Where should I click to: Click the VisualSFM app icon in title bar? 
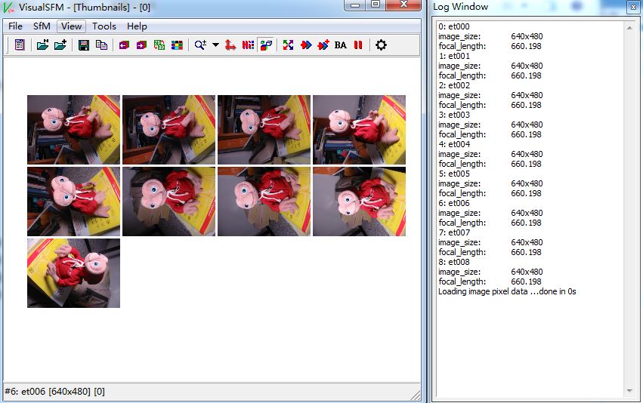tap(8, 8)
